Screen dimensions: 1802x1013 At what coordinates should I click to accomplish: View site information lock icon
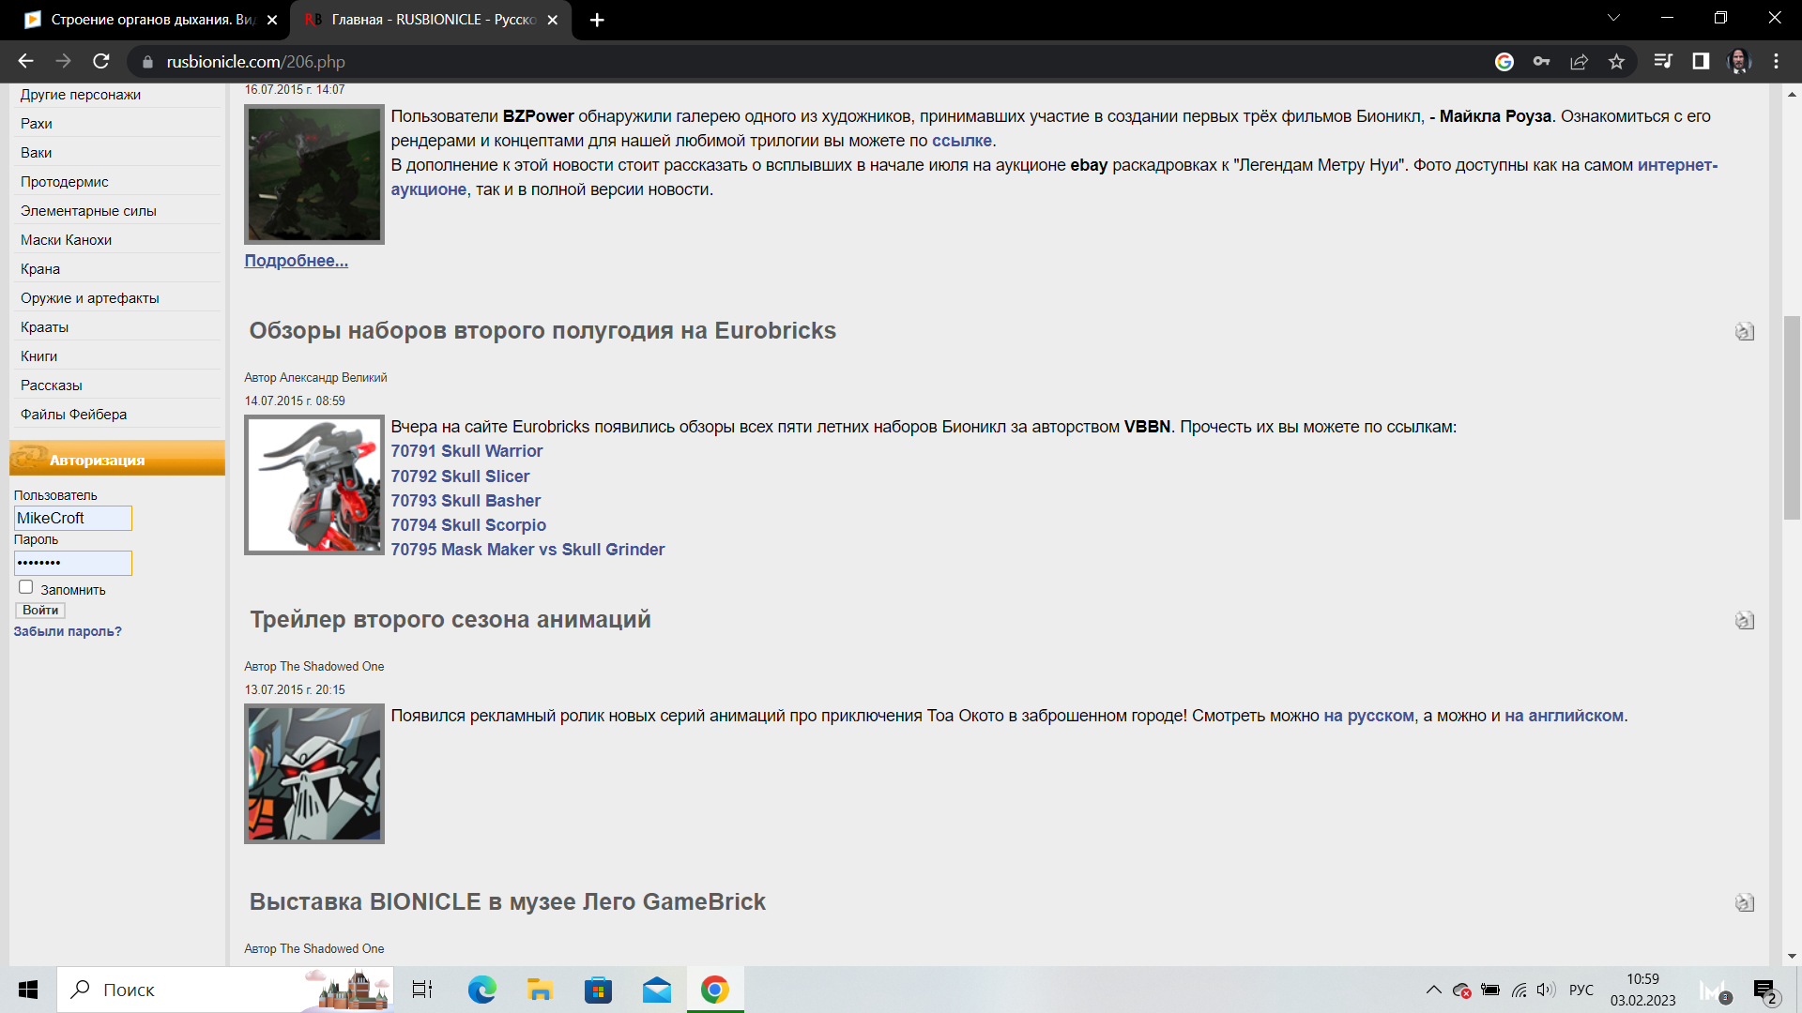(x=146, y=62)
